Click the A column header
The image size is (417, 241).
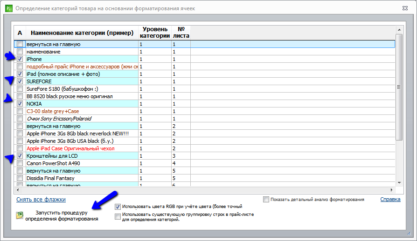[20, 33]
